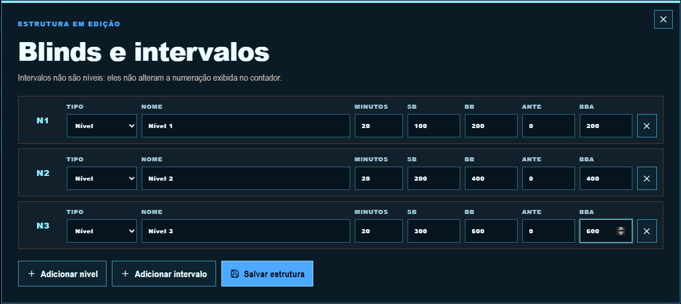Viewport: 681px width, 304px height.
Task: Click the Adicionar intervalo button
Action: (x=164, y=274)
